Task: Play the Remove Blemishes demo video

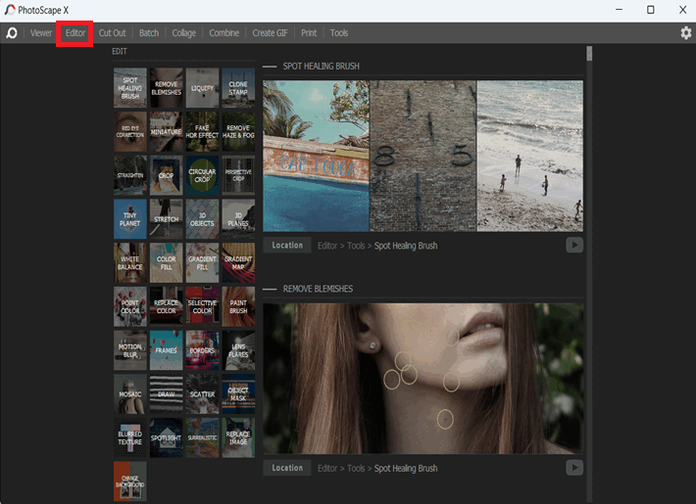Action: coord(574,468)
